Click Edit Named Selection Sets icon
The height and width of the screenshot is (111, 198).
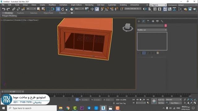pyautogui.click(x=122, y=9)
